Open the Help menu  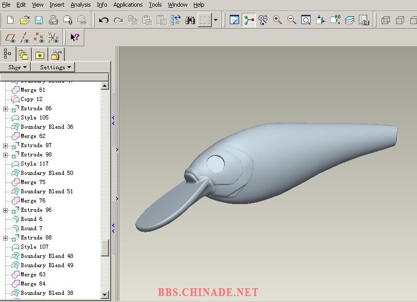tap(198, 5)
